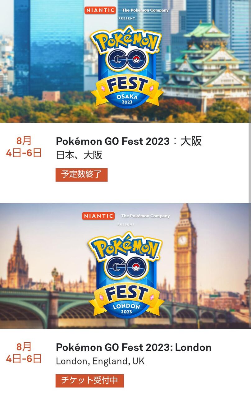The image size is (251, 398).
Task: Open the 'Pokémon GO Fest 2023：大阪' event title
Action: (x=129, y=141)
